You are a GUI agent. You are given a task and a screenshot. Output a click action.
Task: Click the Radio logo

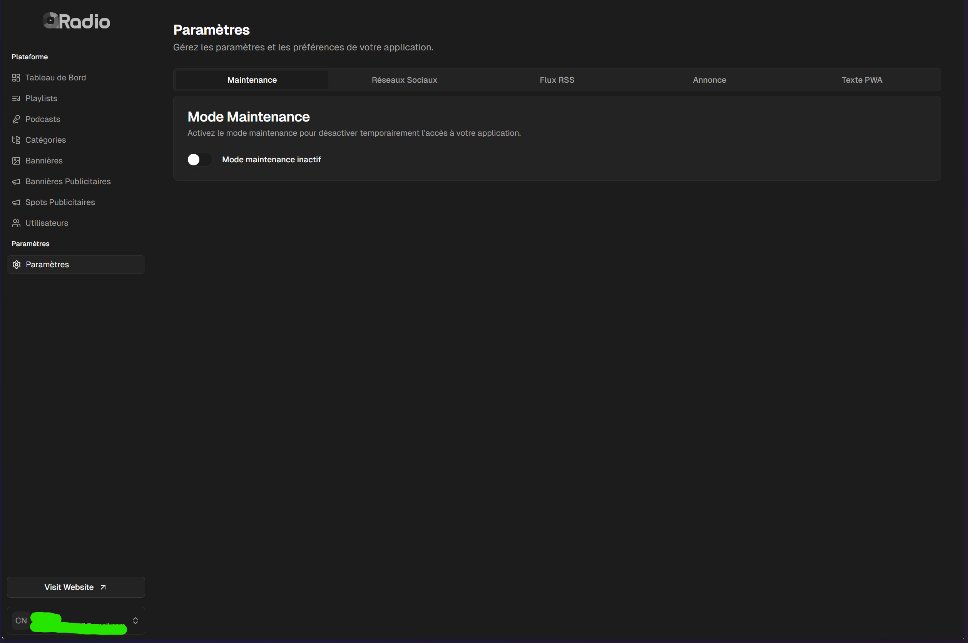point(76,20)
